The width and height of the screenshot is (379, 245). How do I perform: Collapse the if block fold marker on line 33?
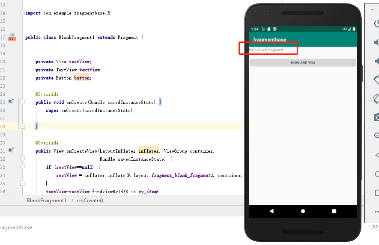[x=22, y=167]
